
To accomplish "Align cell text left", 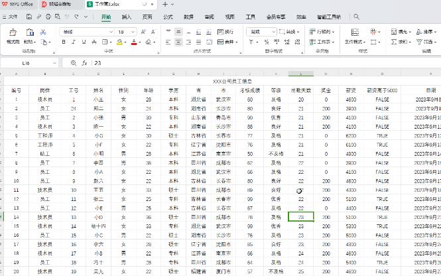I will (168, 42).
